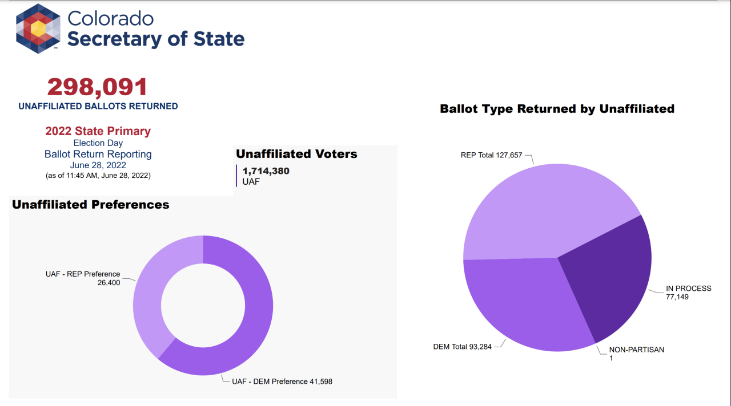Click the NON-PARTISAN 1 label
The width and height of the screenshot is (731, 406).
636,354
